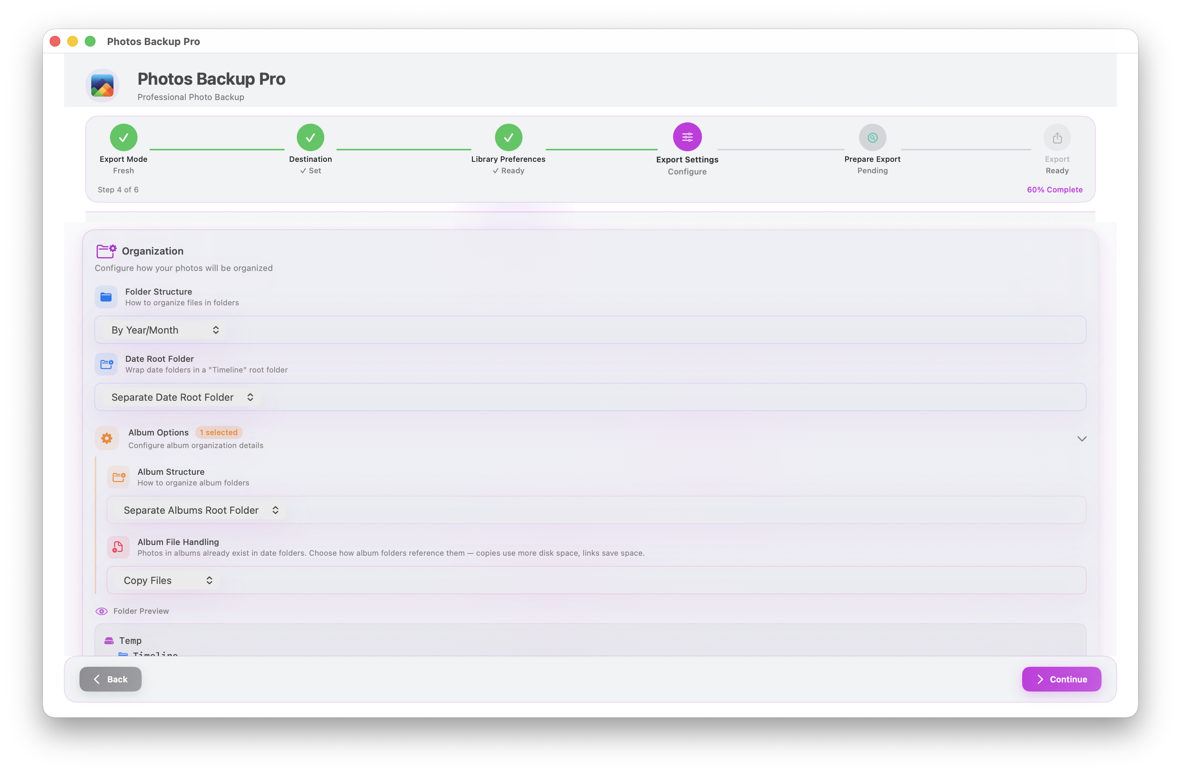Click the purple Continue button
1181x774 pixels.
pyautogui.click(x=1061, y=679)
